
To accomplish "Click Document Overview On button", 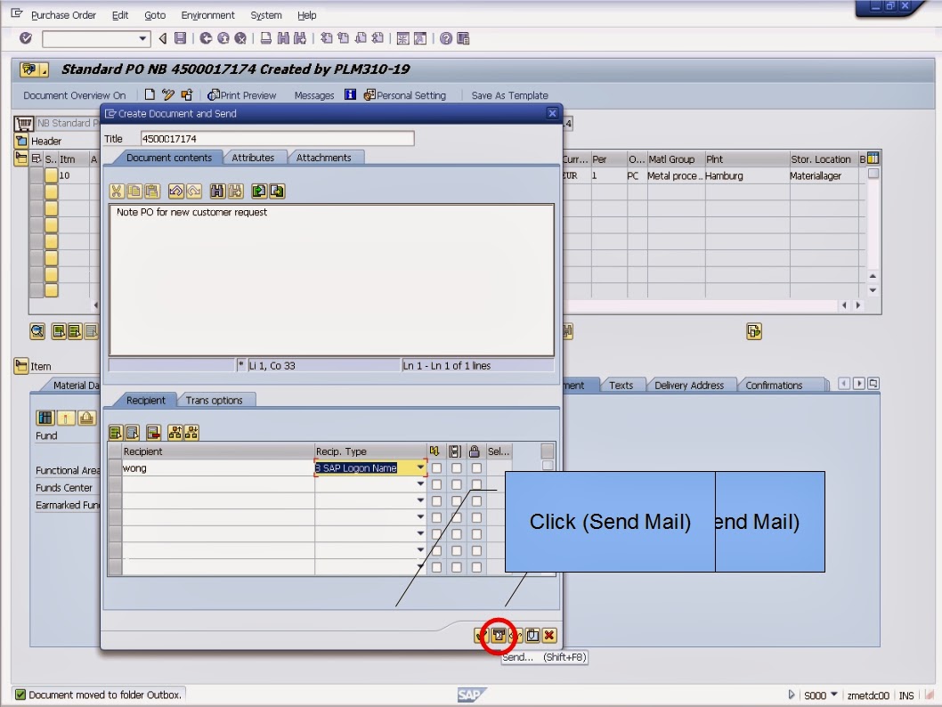I will [x=75, y=95].
